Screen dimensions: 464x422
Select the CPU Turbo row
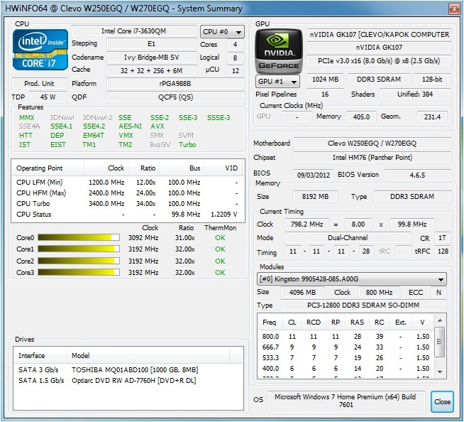pyautogui.click(x=128, y=204)
